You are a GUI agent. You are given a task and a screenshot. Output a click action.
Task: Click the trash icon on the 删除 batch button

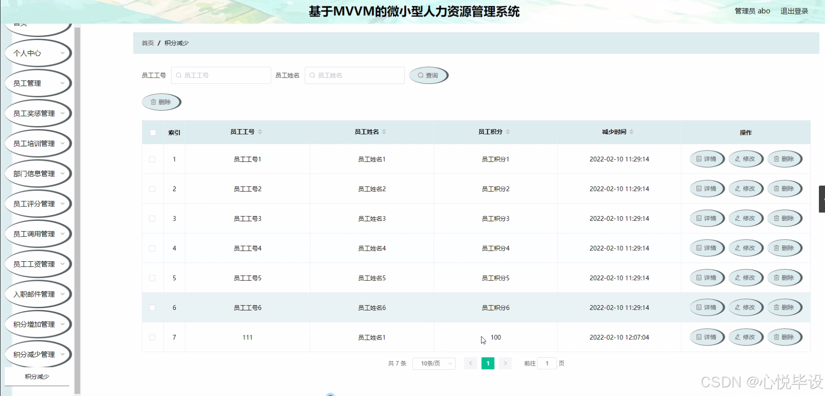tap(153, 102)
